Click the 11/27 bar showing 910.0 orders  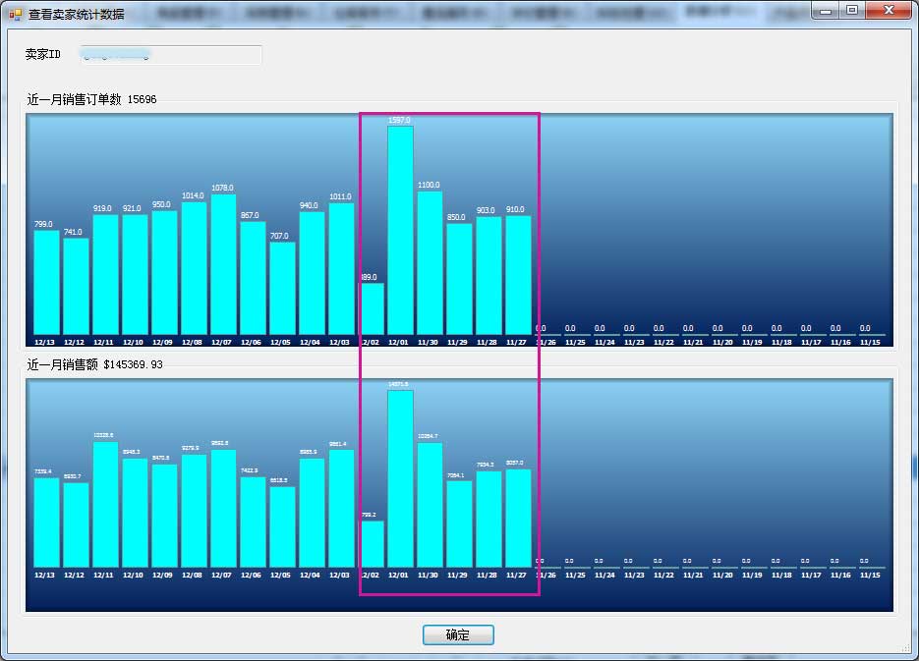pos(518,275)
